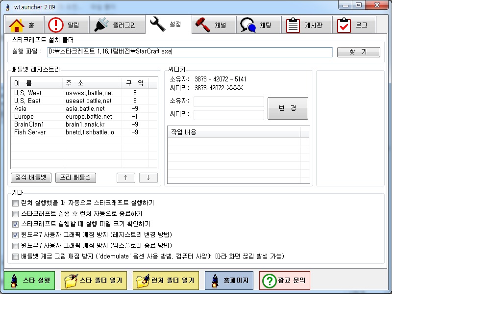The image size is (494, 309).
Task: Open the 게시판 tab
Action: [x=307, y=25]
